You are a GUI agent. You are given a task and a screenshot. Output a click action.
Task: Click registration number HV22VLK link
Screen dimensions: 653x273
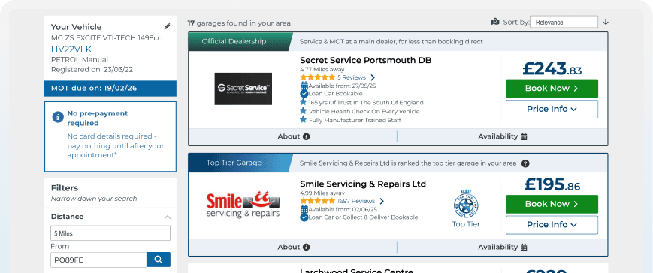(x=71, y=49)
